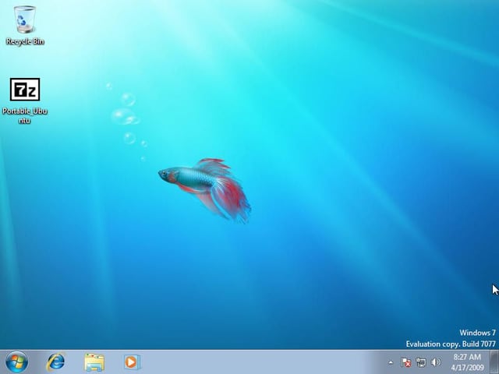499x374 pixels.
Task: Show hidden tray icons arrow
Action: [x=391, y=362]
